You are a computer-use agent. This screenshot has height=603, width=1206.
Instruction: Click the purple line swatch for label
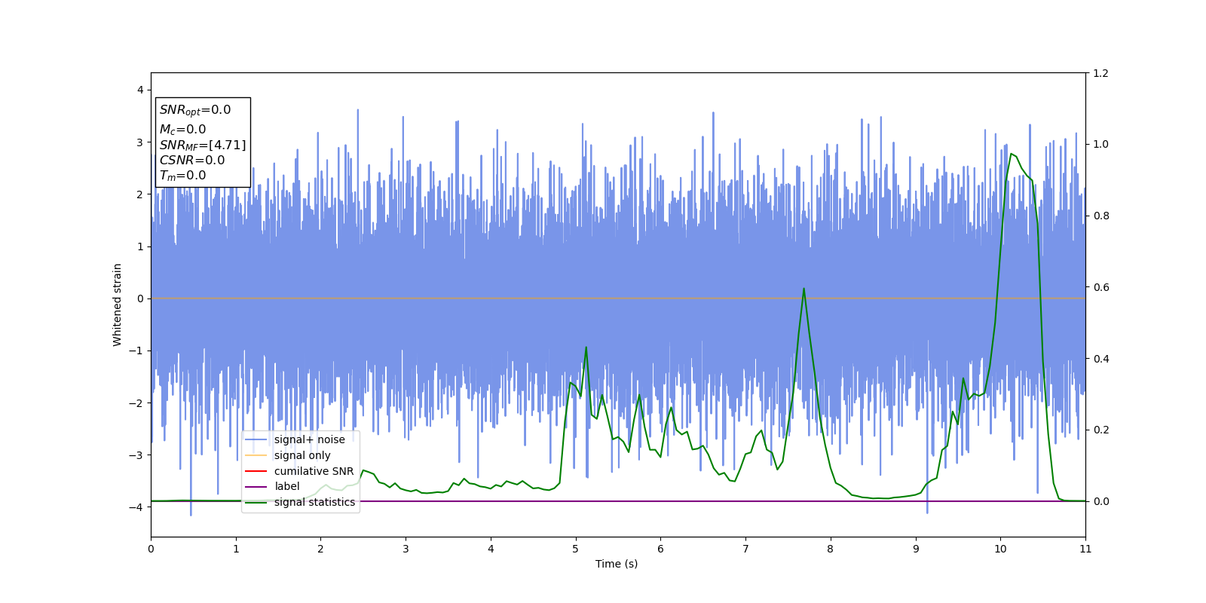tap(256, 487)
